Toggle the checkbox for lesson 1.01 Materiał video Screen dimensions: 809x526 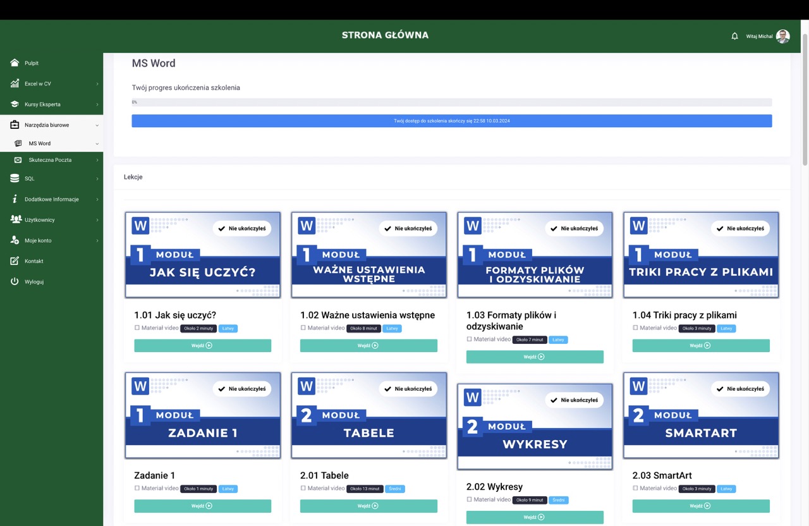pyautogui.click(x=137, y=328)
